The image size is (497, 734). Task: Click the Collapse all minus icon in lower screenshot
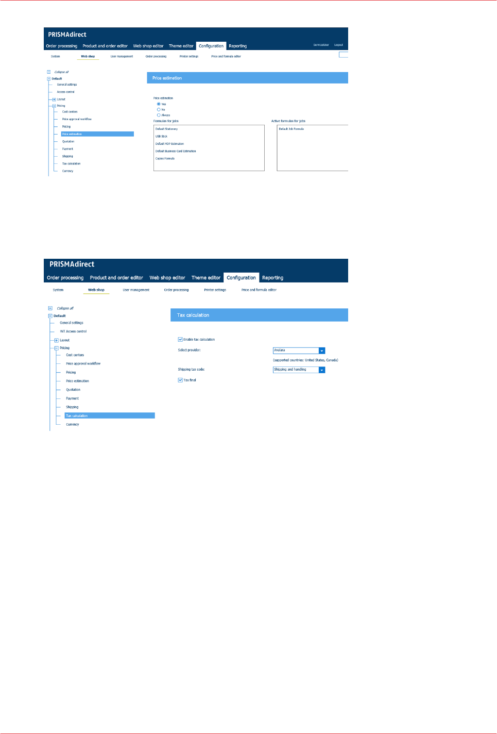50,308
